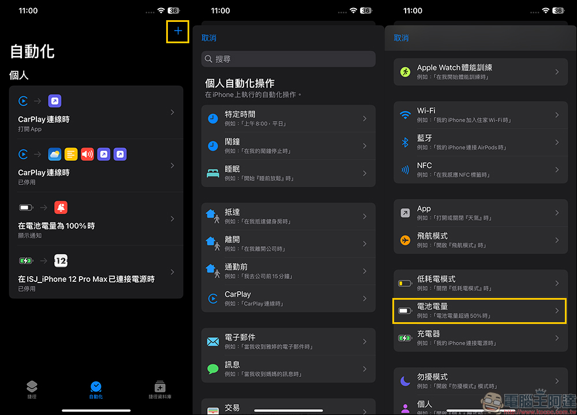
Task: Click the commute icon for 通勤前
Action: (x=213, y=271)
